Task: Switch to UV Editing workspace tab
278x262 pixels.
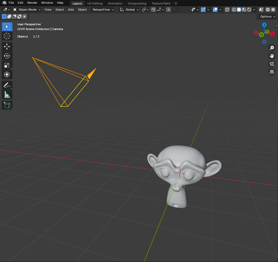Action: pyautogui.click(x=95, y=3)
